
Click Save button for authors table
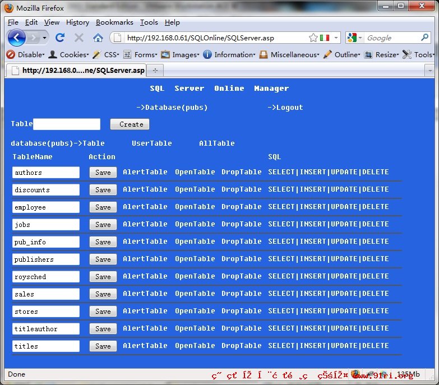click(103, 173)
